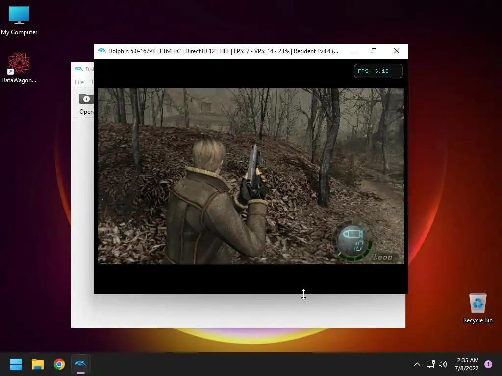Image resolution: width=502 pixels, height=376 pixels.
Task: Click the Windows Start button
Action: click(16, 364)
